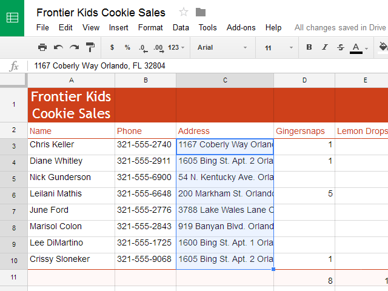The image size is (388, 291).
Task: Toggle strikethrough formatting
Action: click(x=340, y=47)
